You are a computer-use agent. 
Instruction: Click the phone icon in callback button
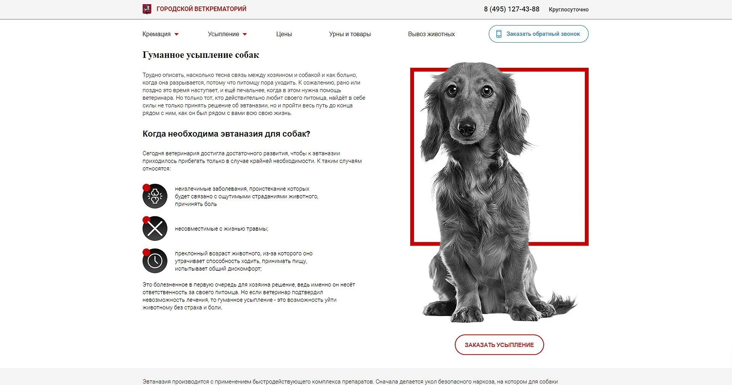point(499,34)
